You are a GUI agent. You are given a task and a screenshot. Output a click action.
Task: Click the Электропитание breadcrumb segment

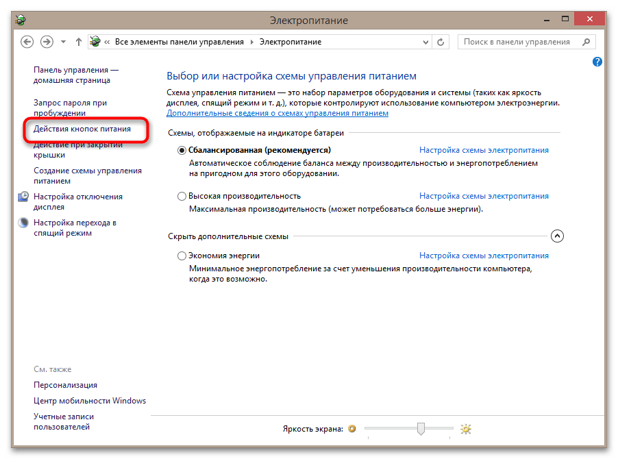click(x=290, y=42)
